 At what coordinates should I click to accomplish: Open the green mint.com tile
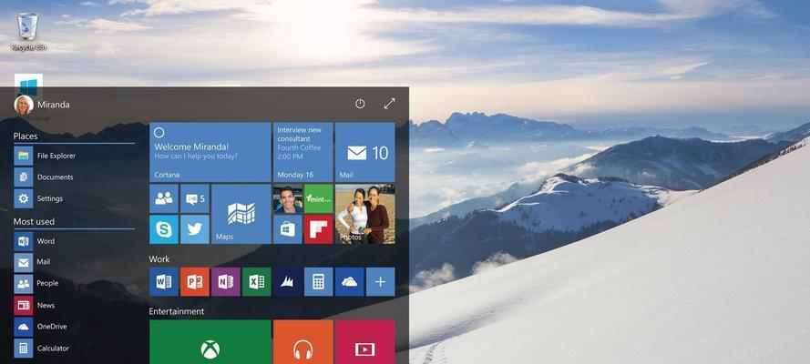(319, 198)
